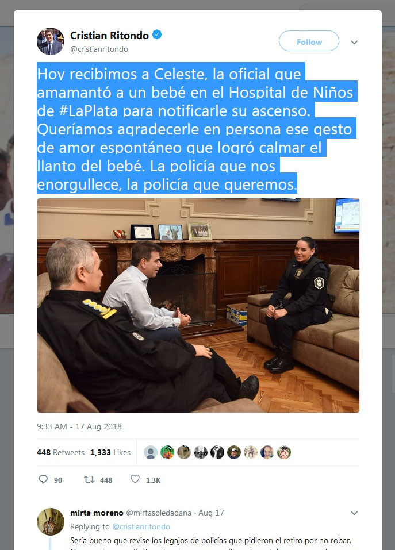Open the @cristianritondo mention in the reply
Image resolution: width=395 pixels, height=550 pixels.
(141, 526)
